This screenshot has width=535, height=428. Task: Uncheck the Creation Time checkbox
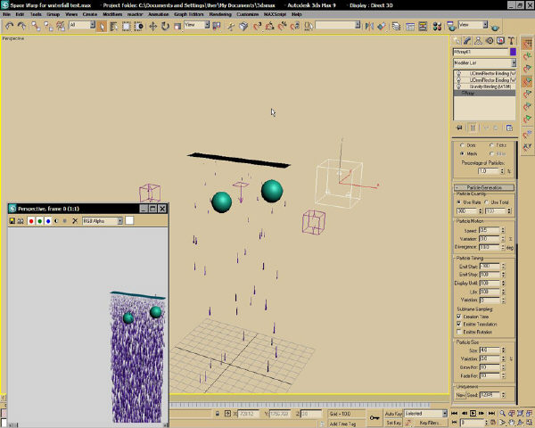point(459,317)
